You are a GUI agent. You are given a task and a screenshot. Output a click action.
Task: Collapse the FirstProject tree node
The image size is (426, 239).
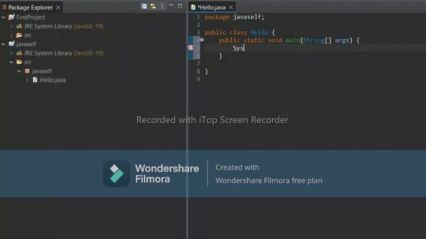[x=3, y=17]
